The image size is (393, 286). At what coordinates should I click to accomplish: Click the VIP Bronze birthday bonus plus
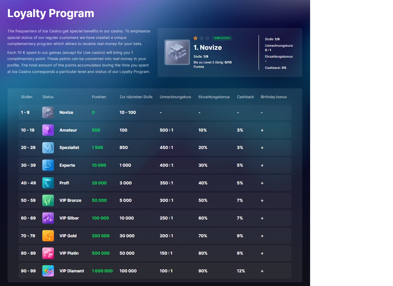coord(262,200)
